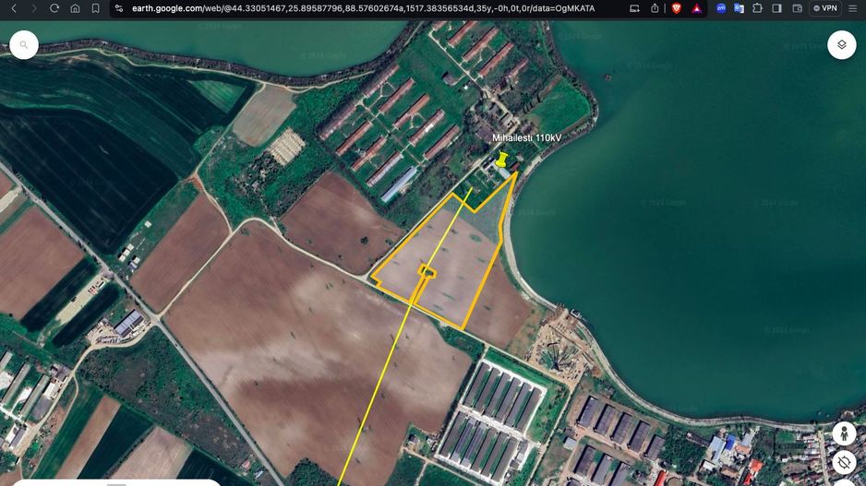
Task: Click the Mihailesti 110kV label
Action: 526,138
